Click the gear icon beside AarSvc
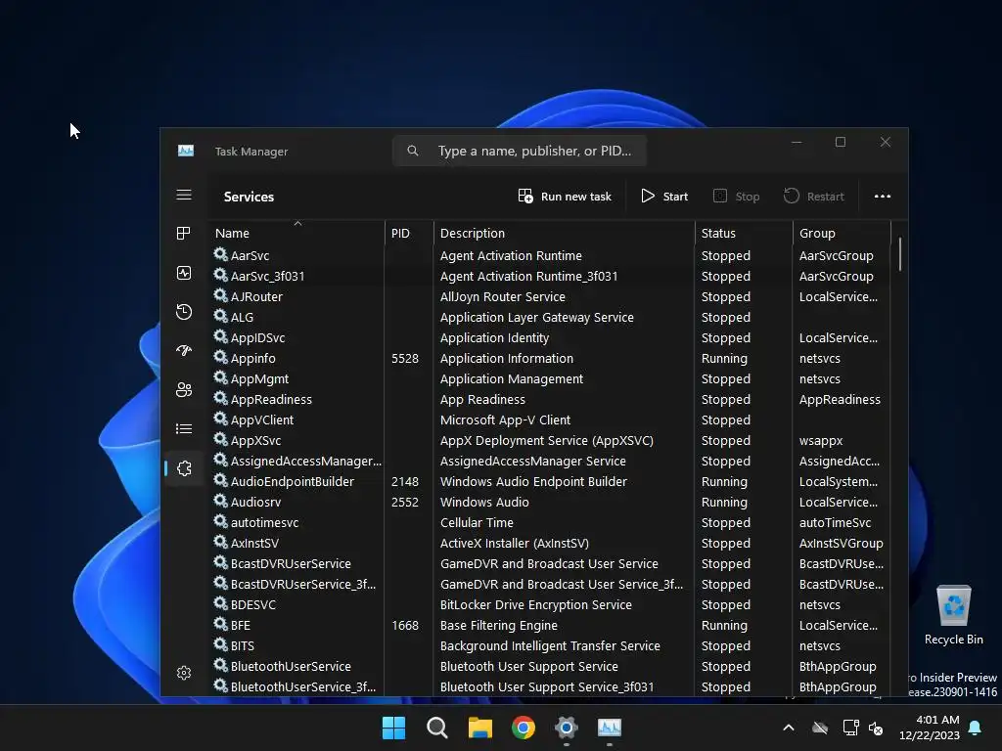1002x751 pixels. click(221, 254)
